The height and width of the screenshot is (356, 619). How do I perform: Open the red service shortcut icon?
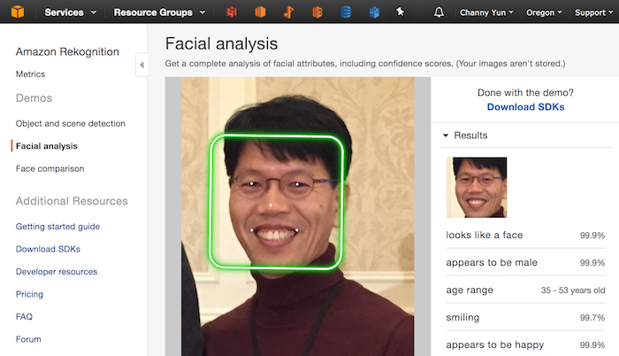tap(232, 12)
